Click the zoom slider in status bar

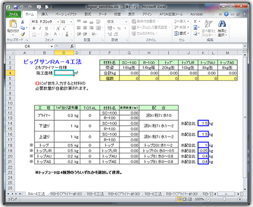224,199
